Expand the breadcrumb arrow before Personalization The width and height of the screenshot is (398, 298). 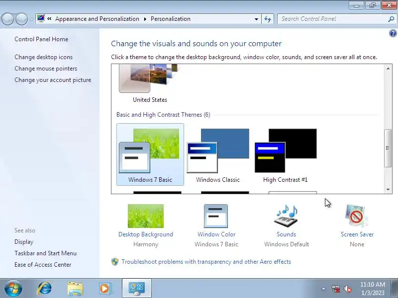point(145,19)
